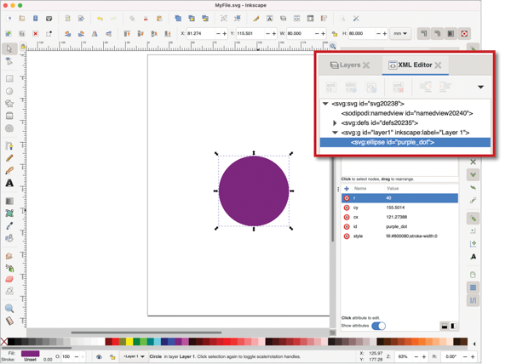
Task: Select the sodipodi:namedview node
Action: (407, 113)
